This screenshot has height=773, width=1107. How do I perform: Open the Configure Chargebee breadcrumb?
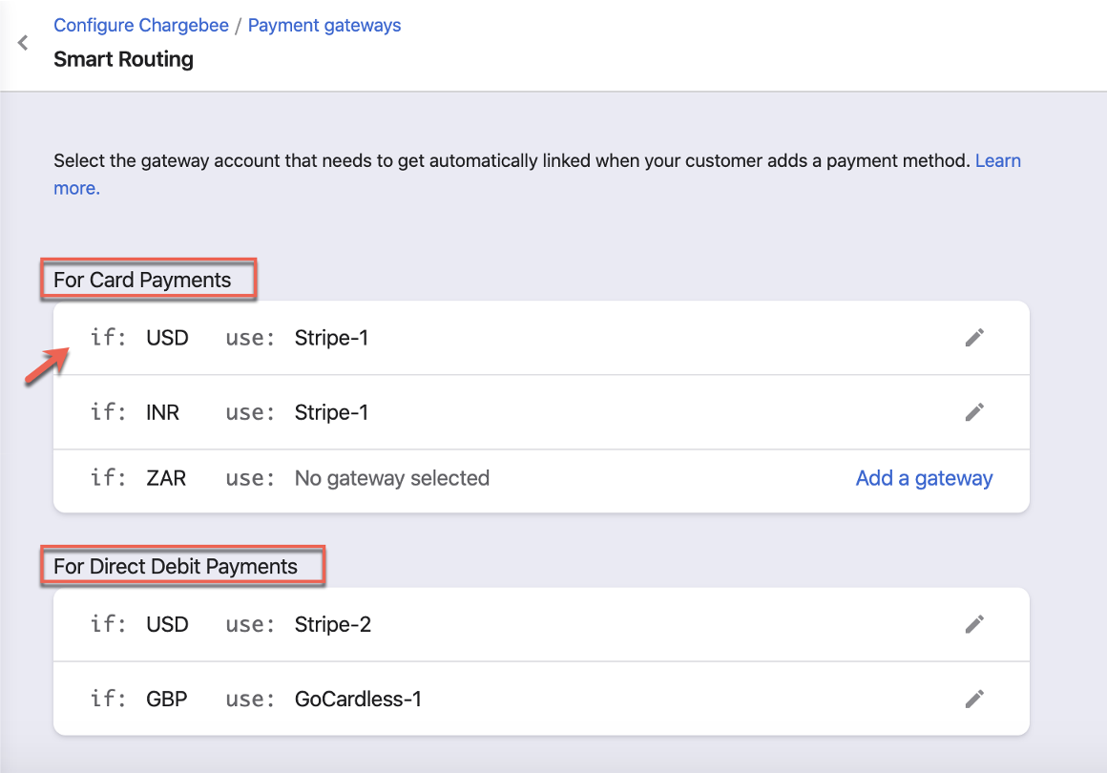(141, 26)
